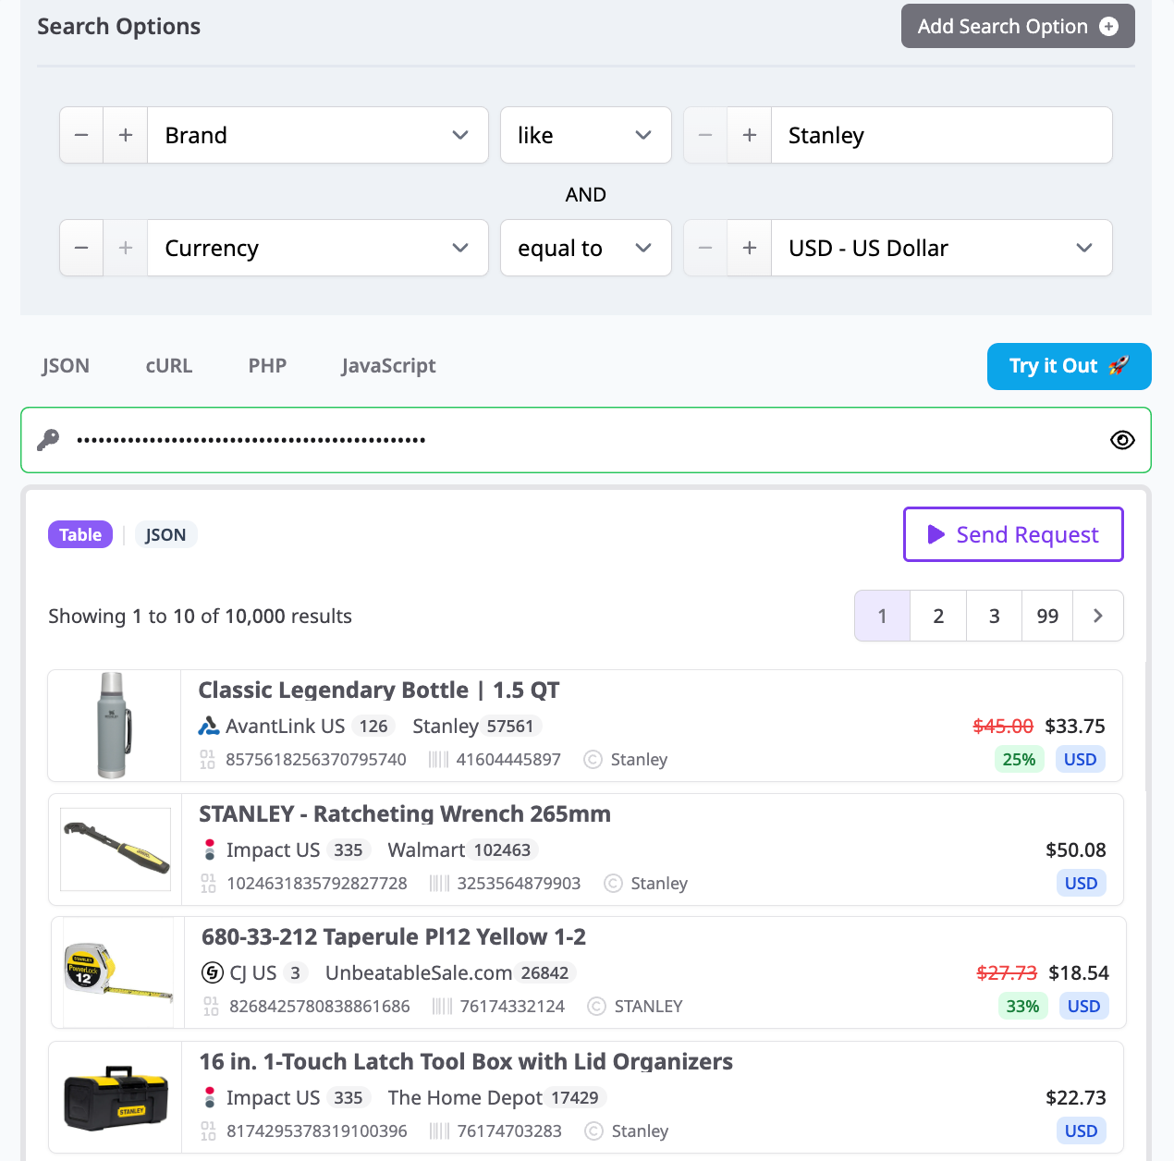Click The Home Depot 17429 merchant label

[496, 1097]
